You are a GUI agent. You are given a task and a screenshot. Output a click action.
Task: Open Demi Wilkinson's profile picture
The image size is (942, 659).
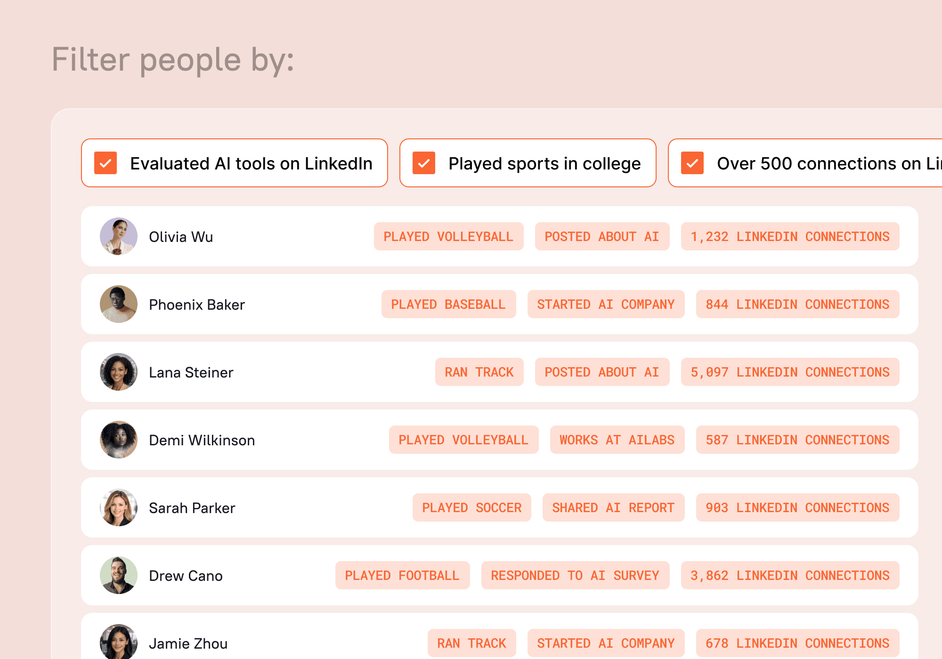(x=119, y=440)
